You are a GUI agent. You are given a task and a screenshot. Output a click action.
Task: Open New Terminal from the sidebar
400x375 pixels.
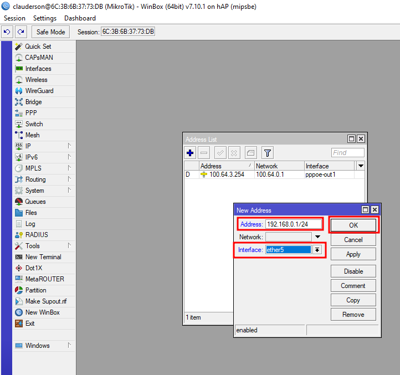(x=43, y=257)
